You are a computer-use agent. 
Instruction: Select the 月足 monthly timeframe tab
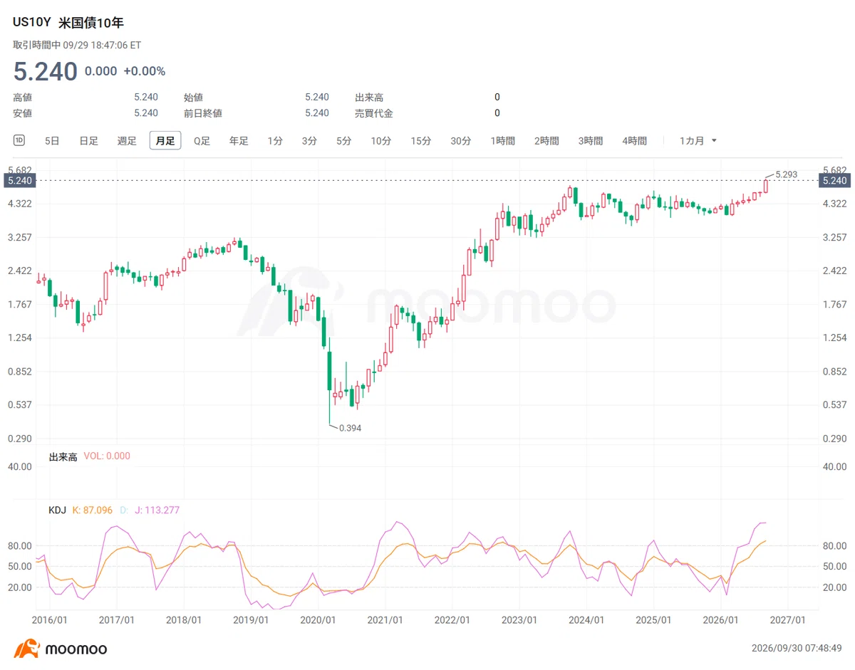(x=165, y=141)
